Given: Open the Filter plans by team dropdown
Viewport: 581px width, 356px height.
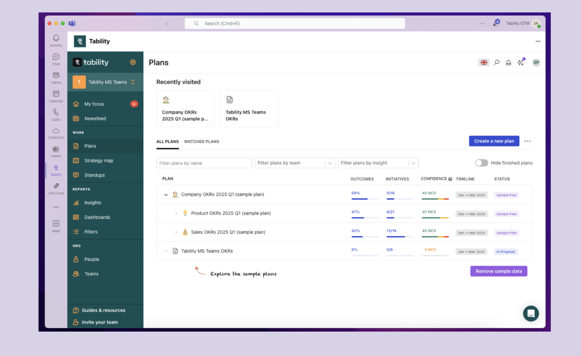Looking at the screenshot, I should click(294, 163).
